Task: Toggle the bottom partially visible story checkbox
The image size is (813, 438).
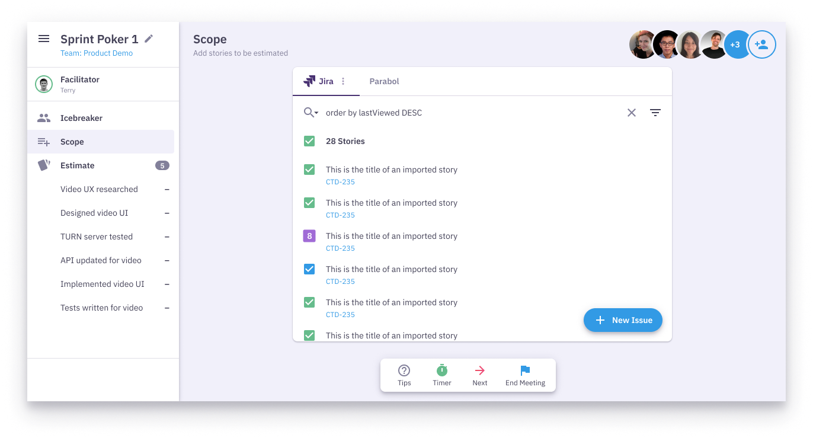Action: tap(309, 335)
